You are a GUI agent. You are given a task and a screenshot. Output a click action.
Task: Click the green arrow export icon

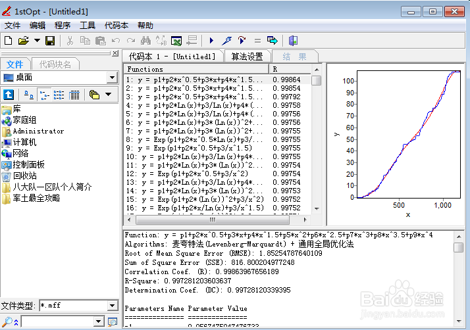pos(272,40)
